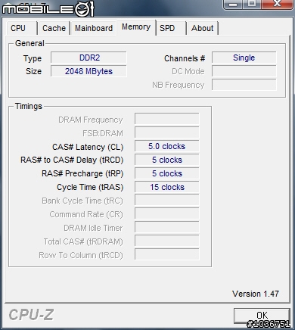Select the empty NB Frequency field
Screen dimensions: 295x330
[x=244, y=85]
